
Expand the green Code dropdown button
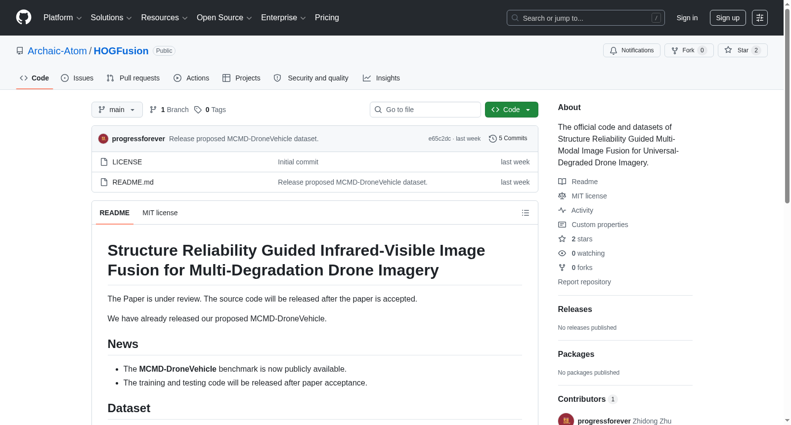[512, 110]
